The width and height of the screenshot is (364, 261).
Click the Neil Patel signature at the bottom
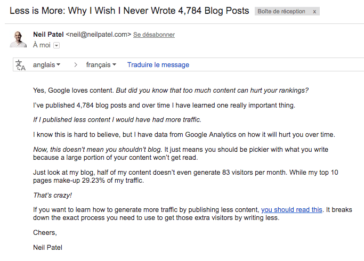coord(47,248)
